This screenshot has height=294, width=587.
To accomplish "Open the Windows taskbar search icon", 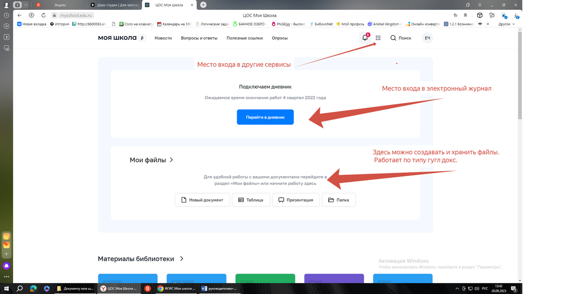I will point(20,289).
